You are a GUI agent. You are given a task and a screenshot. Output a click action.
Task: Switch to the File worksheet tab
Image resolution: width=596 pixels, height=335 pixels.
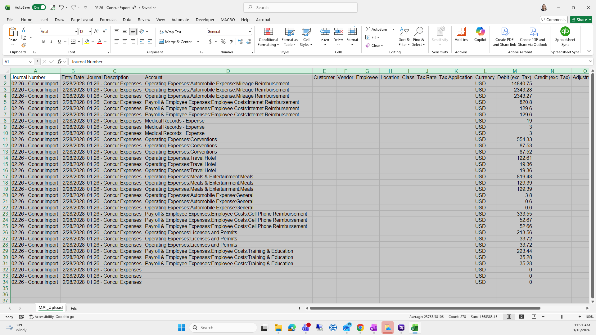(x=74, y=308)
